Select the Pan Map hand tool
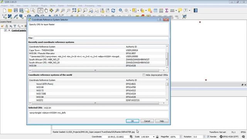The width and height of the screenshot is (247, 139). (46, 10)
